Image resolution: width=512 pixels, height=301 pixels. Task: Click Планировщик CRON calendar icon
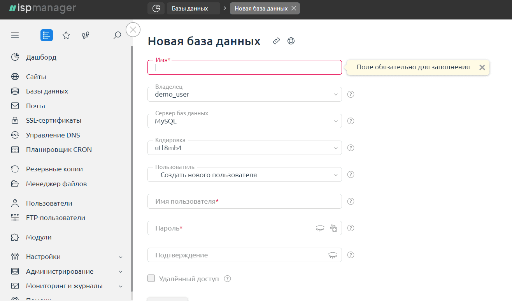(15, 150)
